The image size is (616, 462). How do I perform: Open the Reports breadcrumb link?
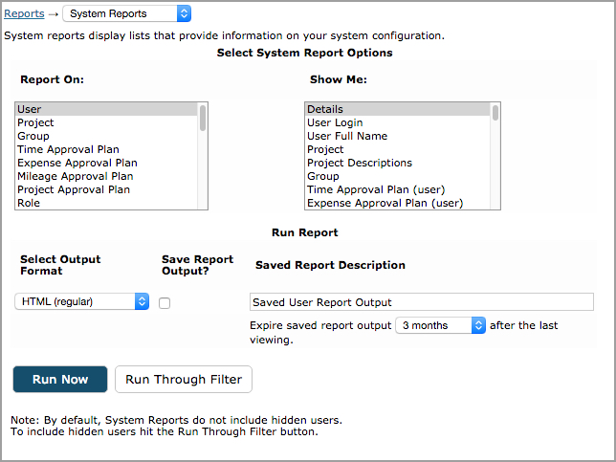24,13
